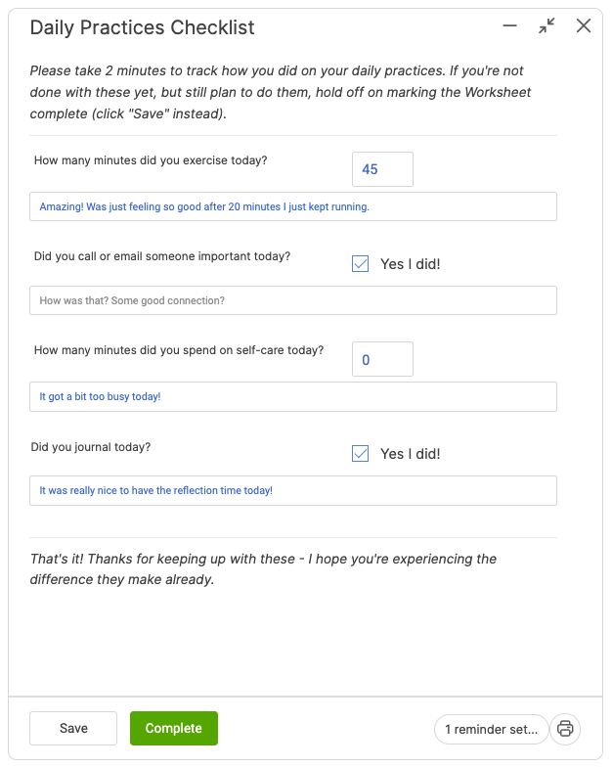The width and height of the screenshot is (612, 767).
Task: Toggle the journal today checkbox
Action: pyautogui.click(x=361, y=454)
